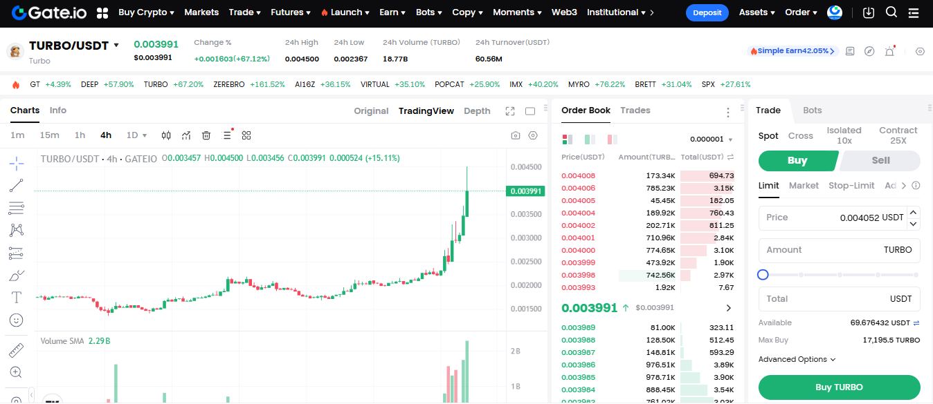
Task: Select the 4h timeframe
Action: coord(106,135)
